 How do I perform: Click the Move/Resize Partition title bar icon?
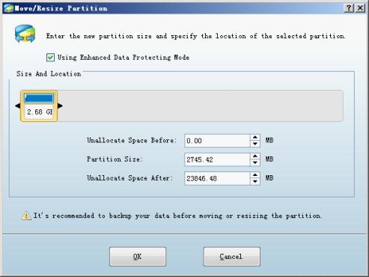click(9, 8)
